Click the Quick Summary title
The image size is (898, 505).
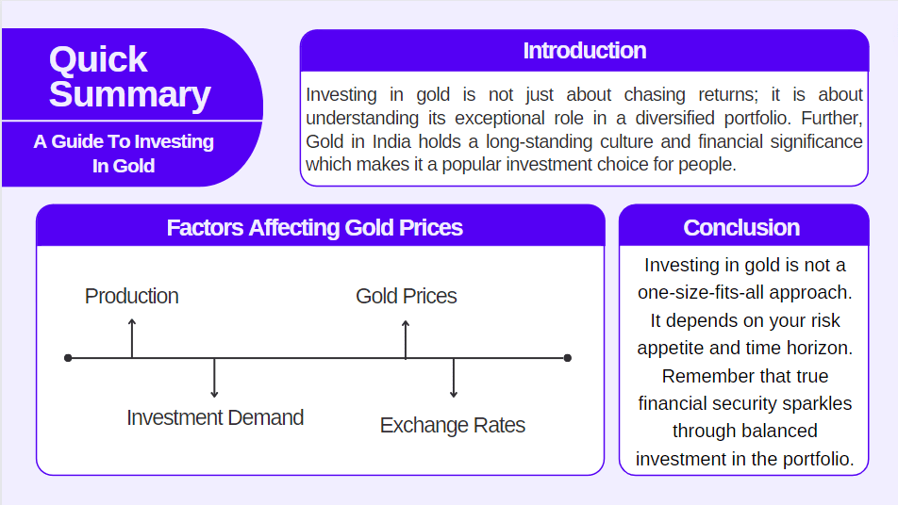(x=129, y=77)
